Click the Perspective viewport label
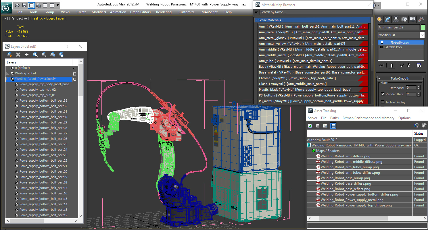The image size is (428, 230). pyautogui.click(x=19, y=18)
